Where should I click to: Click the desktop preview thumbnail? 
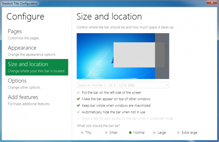point(123,56)
